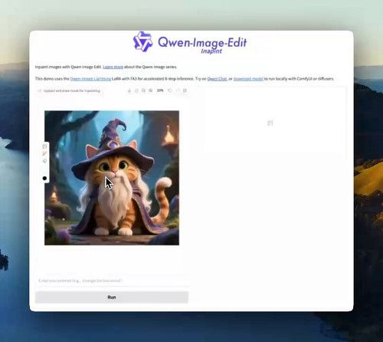Open the black brush color swatch
Screen dimensions: 383x342
(44, 178)
